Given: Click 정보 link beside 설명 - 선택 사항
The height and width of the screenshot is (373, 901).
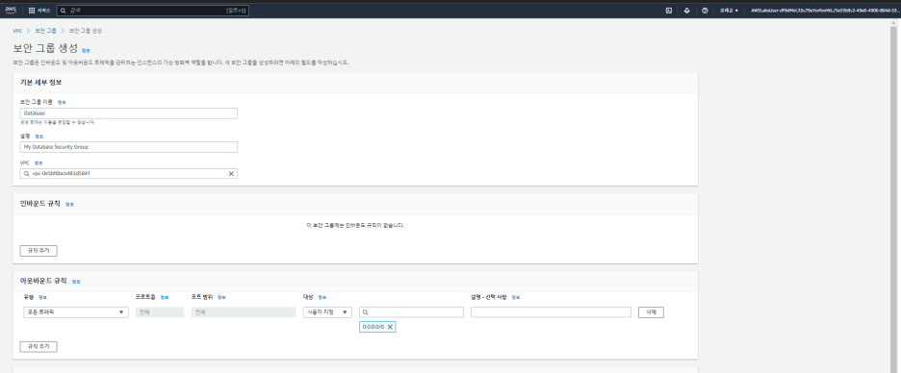Looking at the screenshot, I should pyautogui.click(x=516, y=297).
